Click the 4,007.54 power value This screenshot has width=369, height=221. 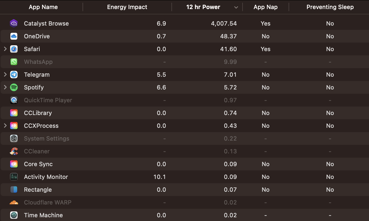224,23
